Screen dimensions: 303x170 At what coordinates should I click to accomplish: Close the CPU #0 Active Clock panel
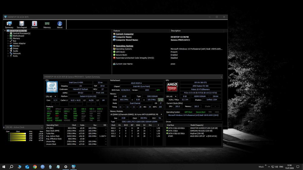point(42,127)
